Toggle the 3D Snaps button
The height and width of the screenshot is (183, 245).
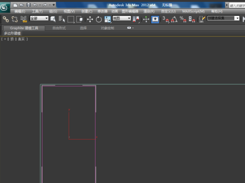coord(165,20)
